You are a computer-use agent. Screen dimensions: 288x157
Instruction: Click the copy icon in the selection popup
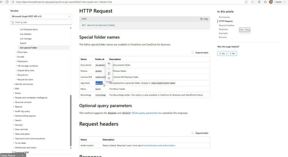pyautogui.click(x=109, y=73)
